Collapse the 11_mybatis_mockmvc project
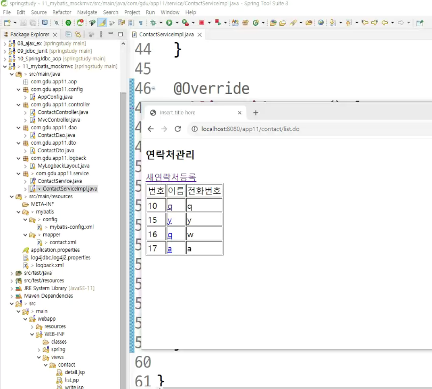Screen dimensions: 432x389 (5, 66)
